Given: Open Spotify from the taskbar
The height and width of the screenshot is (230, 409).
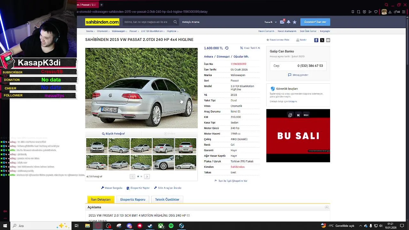Looking at the screenshot, I should click(171, 226).
